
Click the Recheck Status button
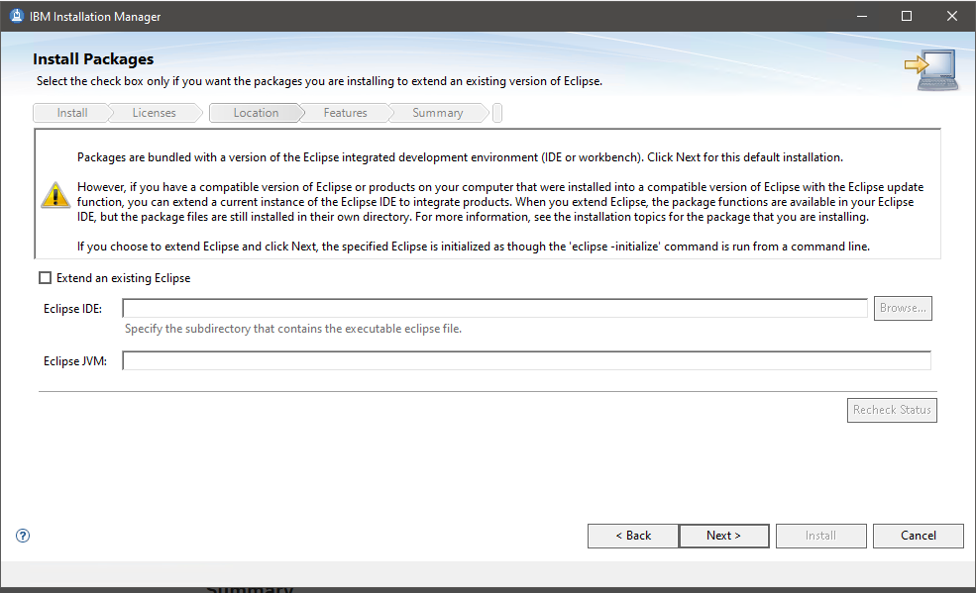[891, 410]
